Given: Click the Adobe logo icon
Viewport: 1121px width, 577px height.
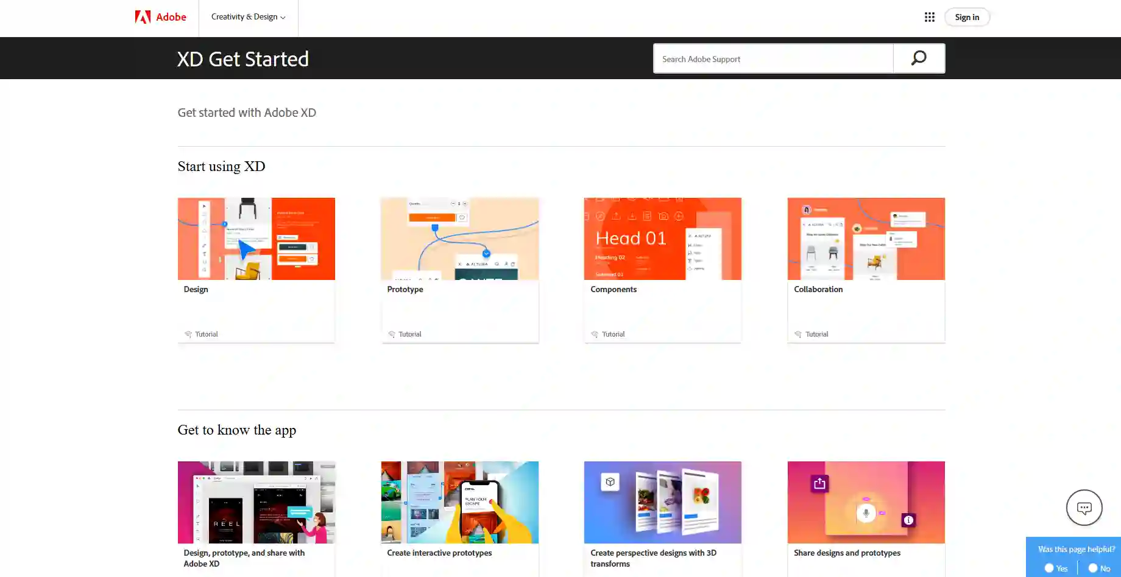Looking at the screenshot, I should [x=143, y=17].
